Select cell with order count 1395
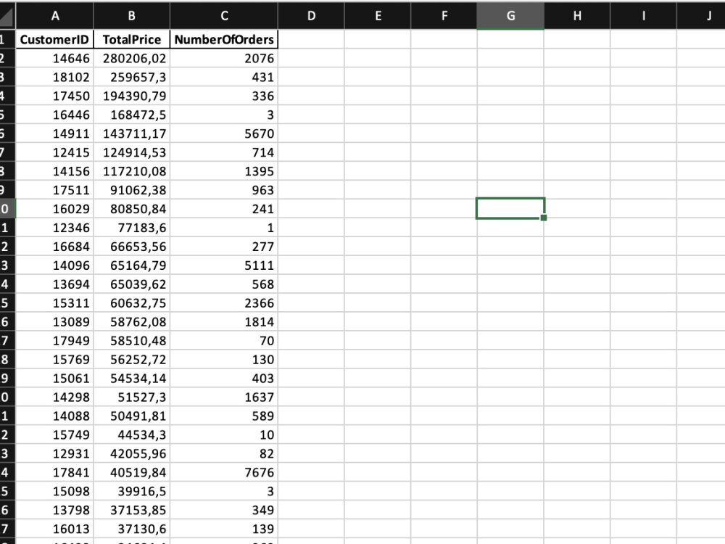This screenshot has height=544, width=725. click(224, 171)
